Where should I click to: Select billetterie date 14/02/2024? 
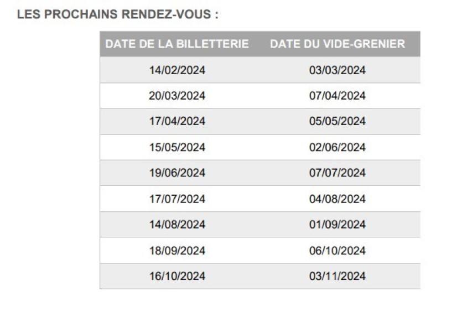tap(177, 70)
